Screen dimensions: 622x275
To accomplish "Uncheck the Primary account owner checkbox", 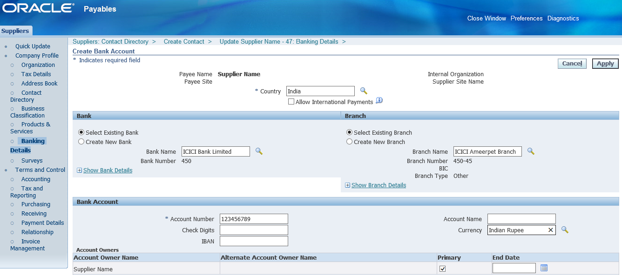I will (442, 268).
